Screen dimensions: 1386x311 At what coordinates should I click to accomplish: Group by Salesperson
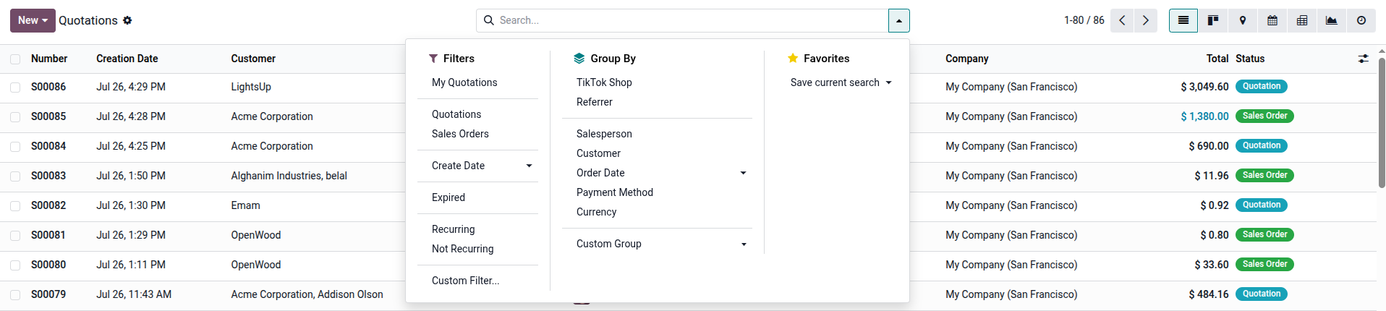pos(604,134)
